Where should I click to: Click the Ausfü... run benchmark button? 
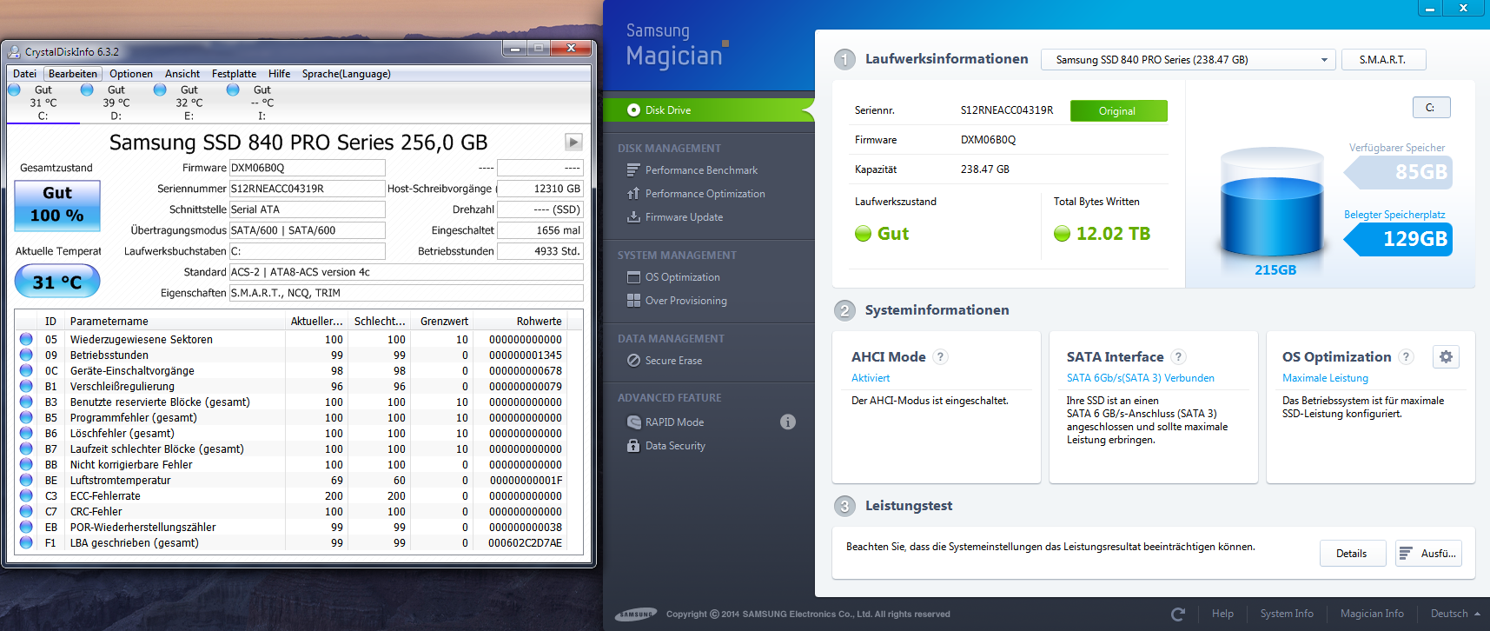tap(1428, 554)
